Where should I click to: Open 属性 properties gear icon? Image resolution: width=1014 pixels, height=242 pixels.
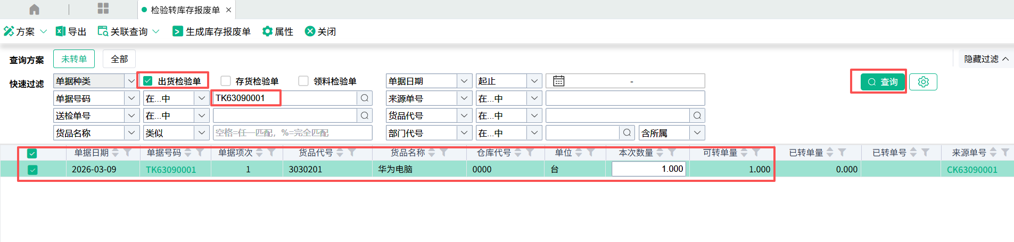[x=267, y=31]
